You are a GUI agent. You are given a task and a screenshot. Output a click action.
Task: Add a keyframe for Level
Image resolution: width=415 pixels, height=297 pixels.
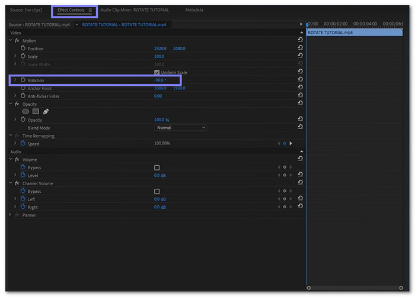(285, 175)
